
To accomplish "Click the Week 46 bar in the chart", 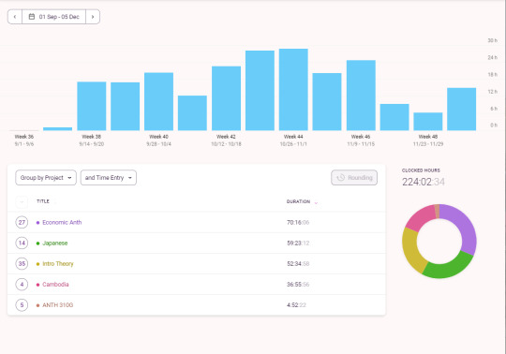I will point(361,96).
